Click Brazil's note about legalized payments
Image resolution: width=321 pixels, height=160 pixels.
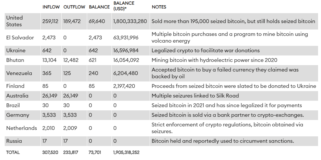point(227,105)
